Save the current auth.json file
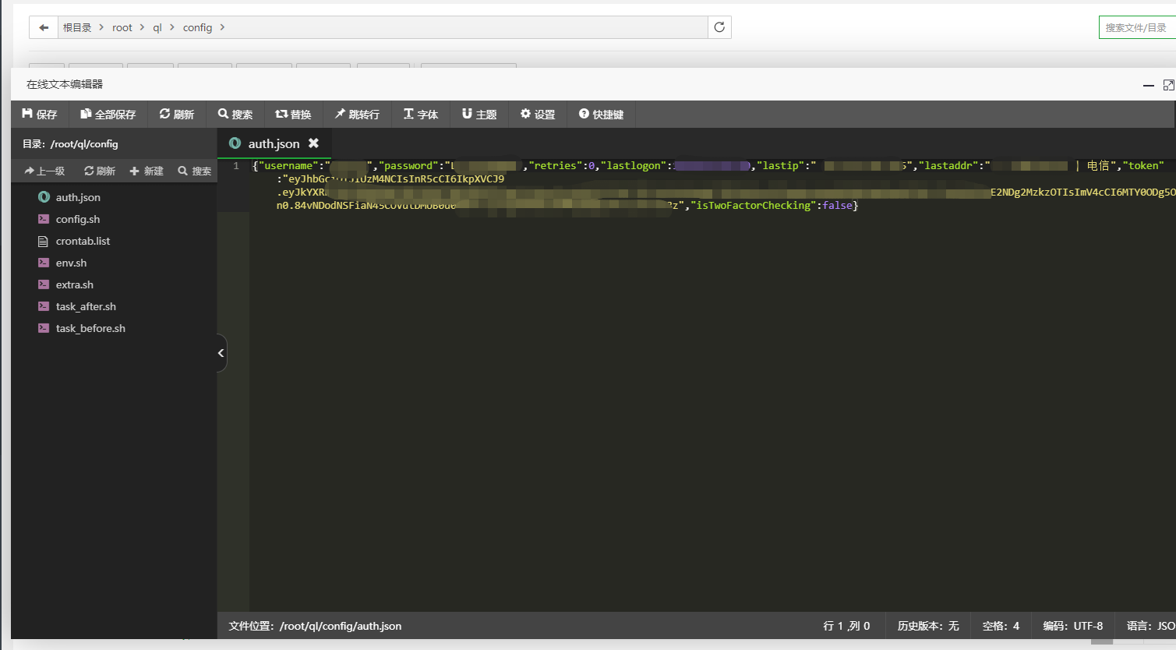 40,114
